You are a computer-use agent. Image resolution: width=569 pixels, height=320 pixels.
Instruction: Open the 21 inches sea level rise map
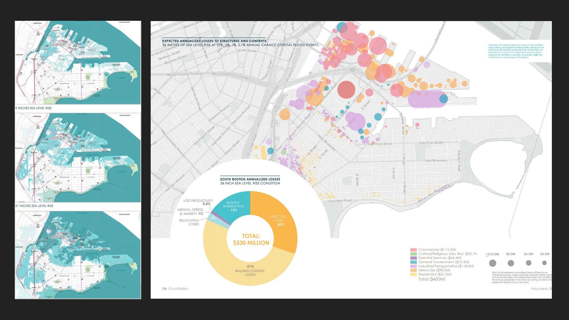78,157
